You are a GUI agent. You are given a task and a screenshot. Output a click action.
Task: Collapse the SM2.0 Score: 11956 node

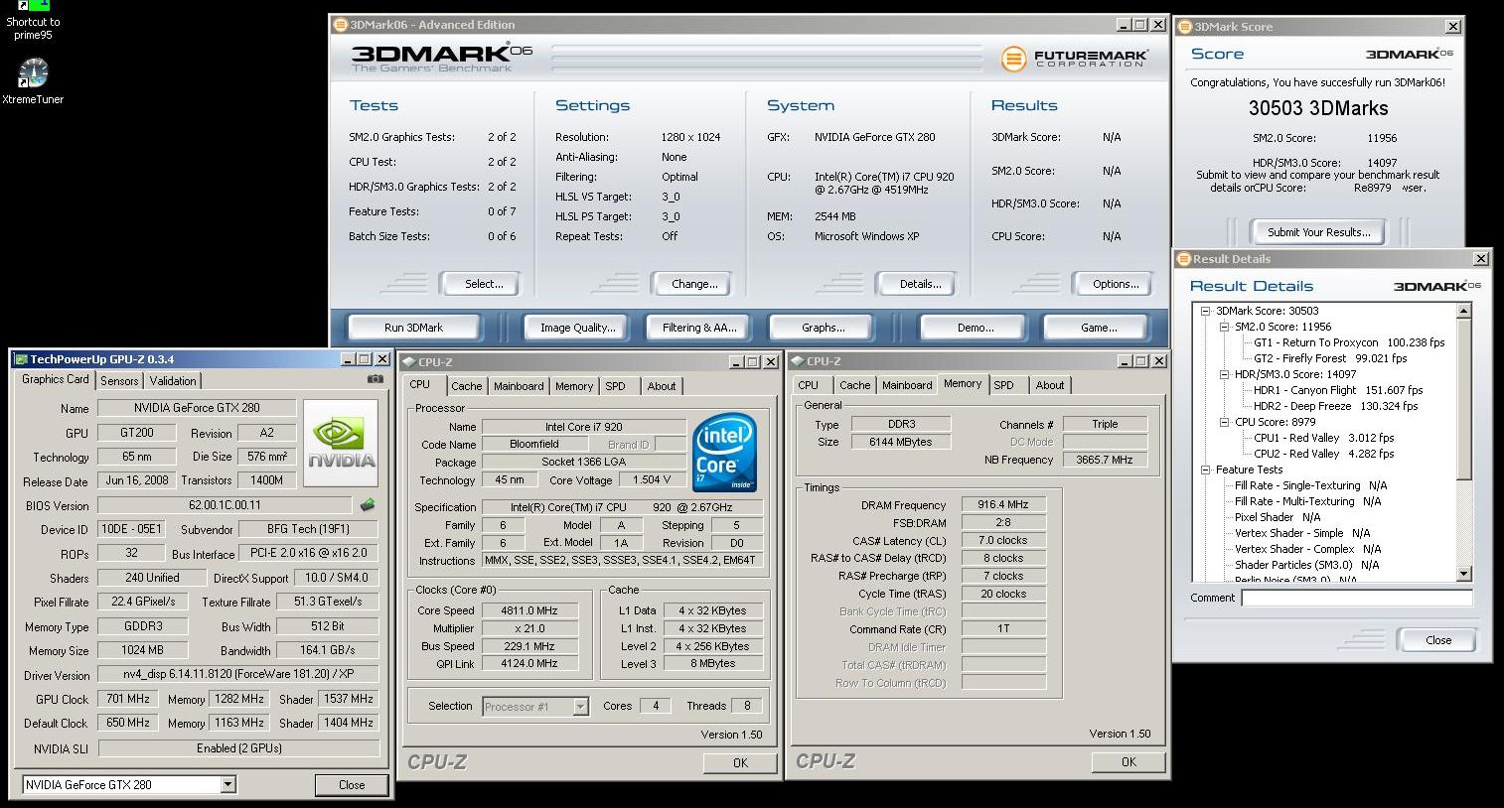pos(1225,327)
